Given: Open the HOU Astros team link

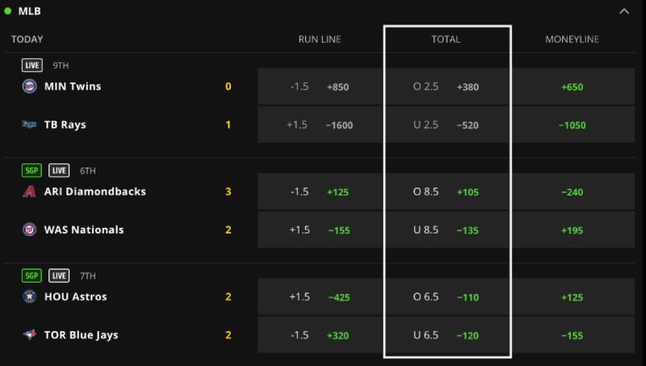Looking at the screenshot, I should click(75, 297).
